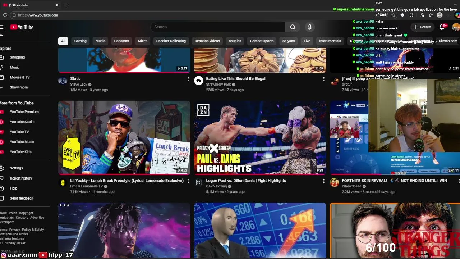The height and width of the screenshot is (259, 460).
Task: Click the Create button
Action: pos(422,27)
